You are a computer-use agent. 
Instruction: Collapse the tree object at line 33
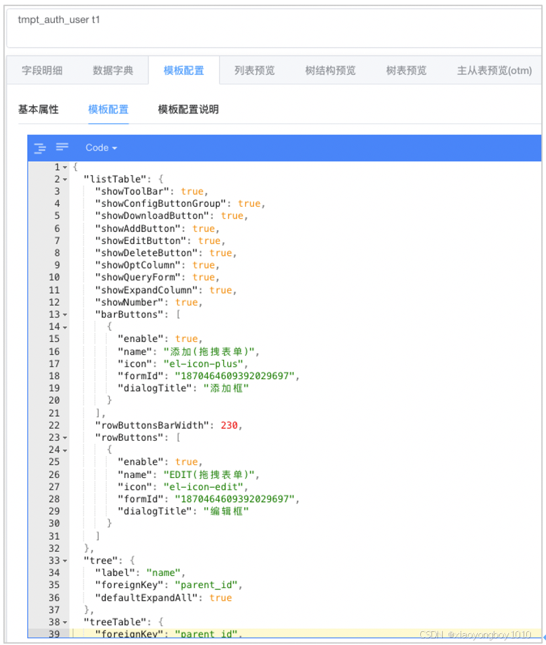click(65, 561)
